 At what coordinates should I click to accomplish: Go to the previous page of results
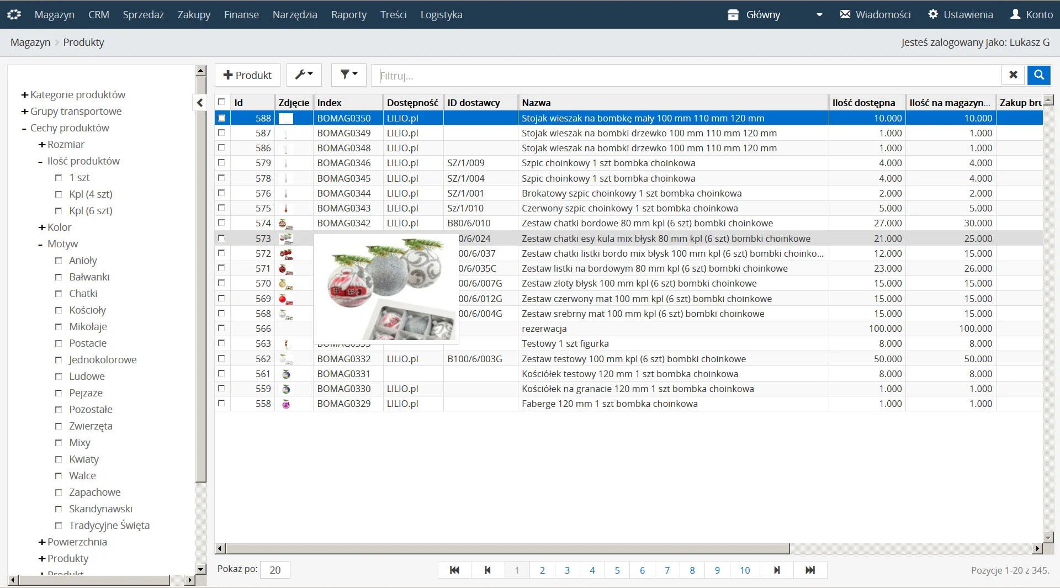click(487, 570)
